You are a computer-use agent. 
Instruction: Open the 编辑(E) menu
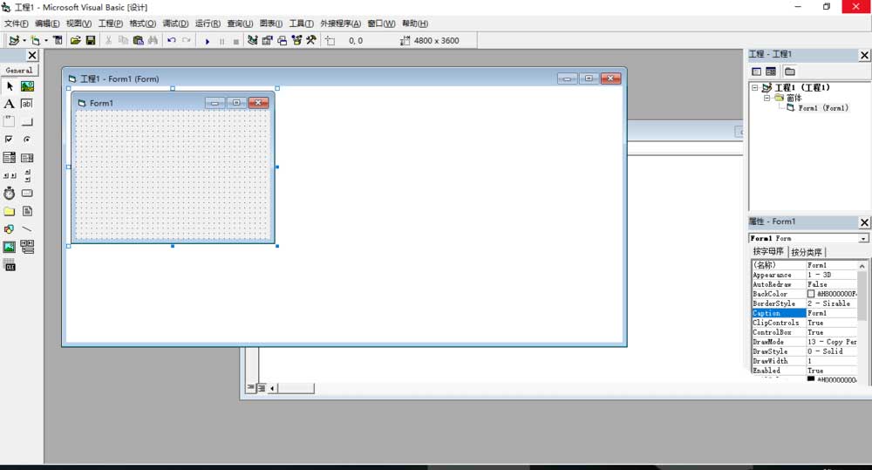(47, 24)
